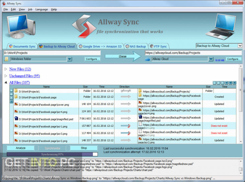This screenshot has width=245, height=182.
Task: Click the Allway Sync title bar app icon
Action: [3, 3]
